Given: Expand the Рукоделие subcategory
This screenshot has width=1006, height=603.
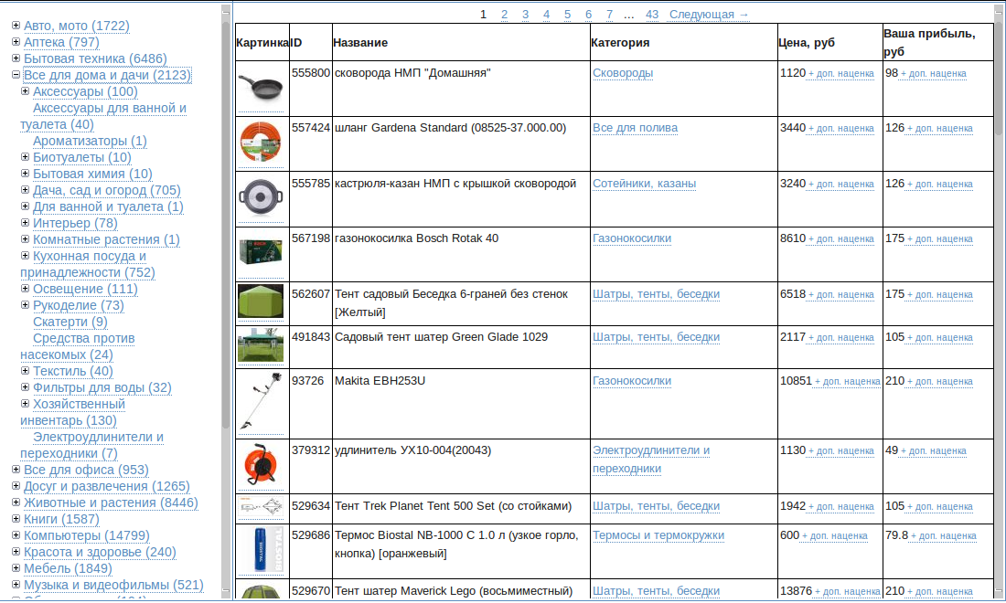Looking at the screenshot, I should click(25, 305).
